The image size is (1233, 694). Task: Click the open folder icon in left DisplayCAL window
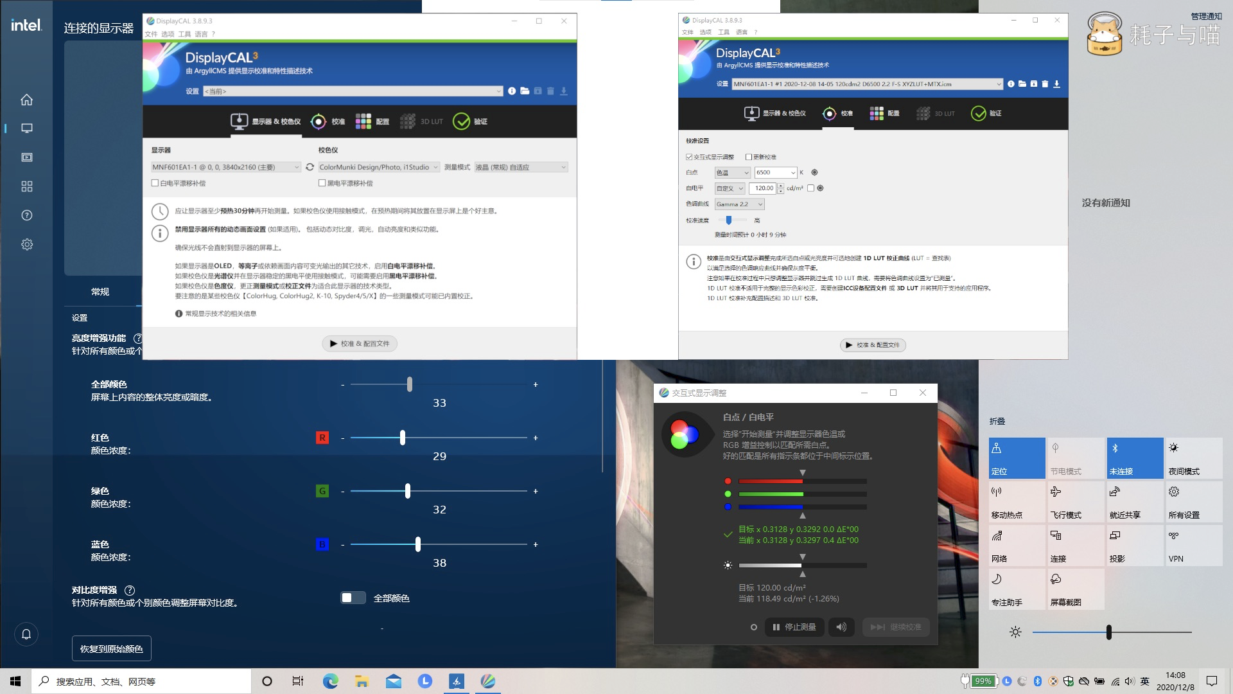(x=525, y=91)
